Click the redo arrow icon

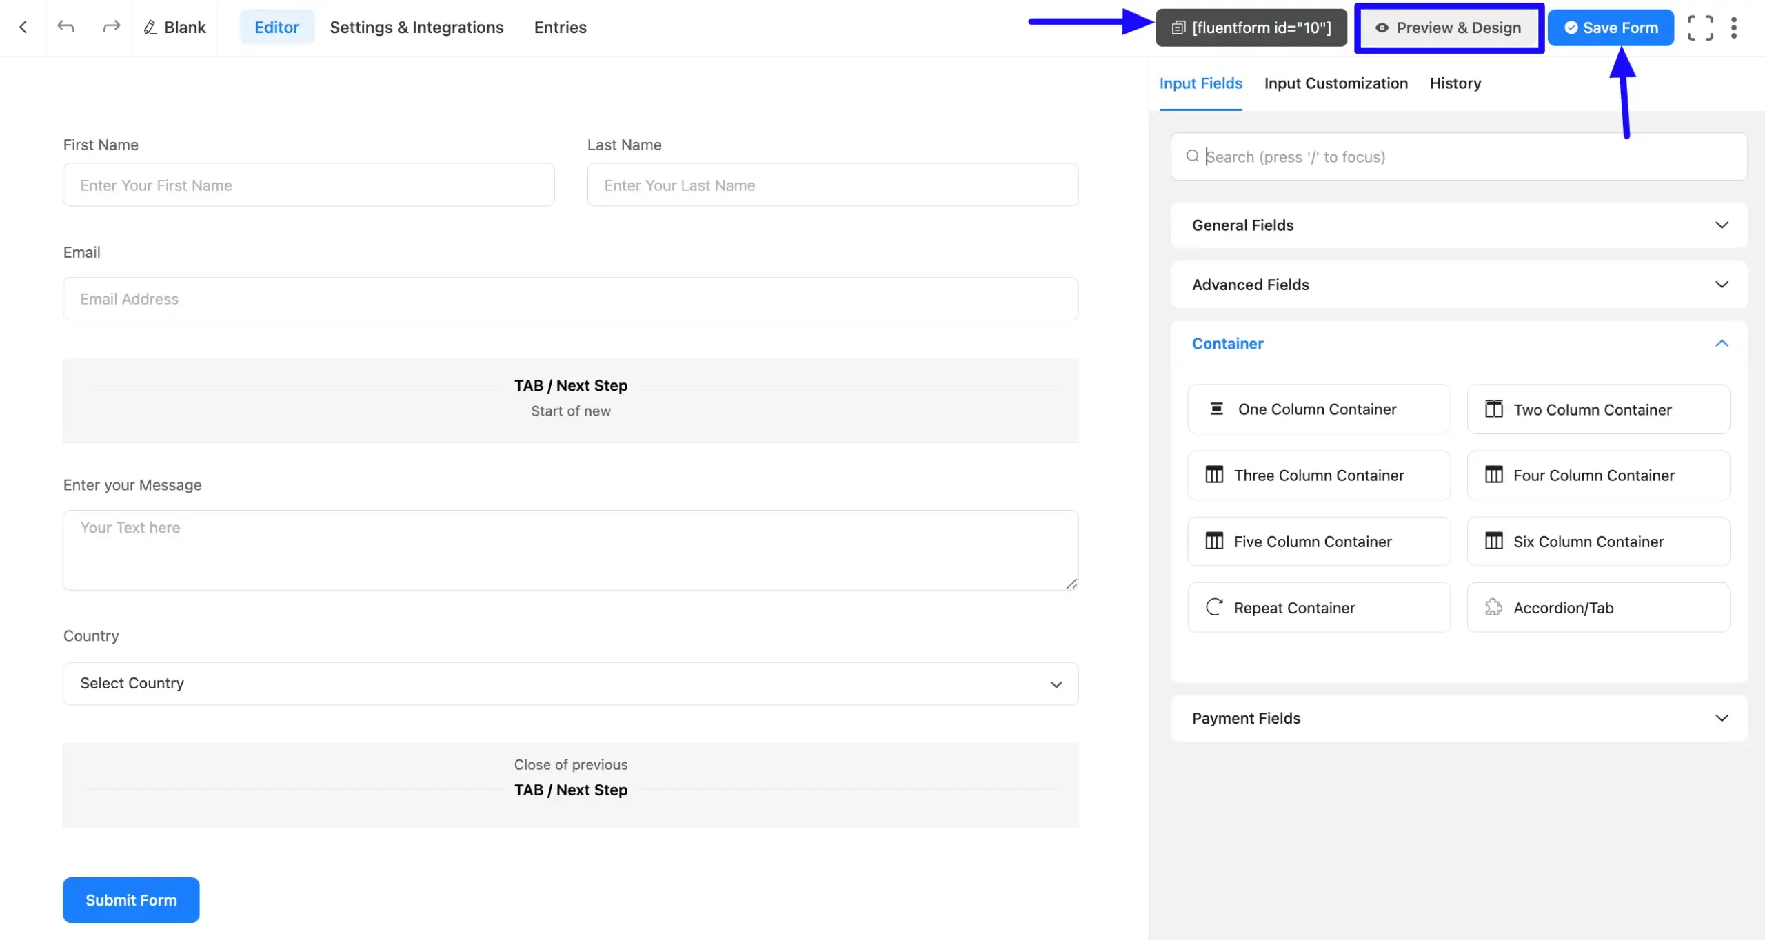click(111, 27)
